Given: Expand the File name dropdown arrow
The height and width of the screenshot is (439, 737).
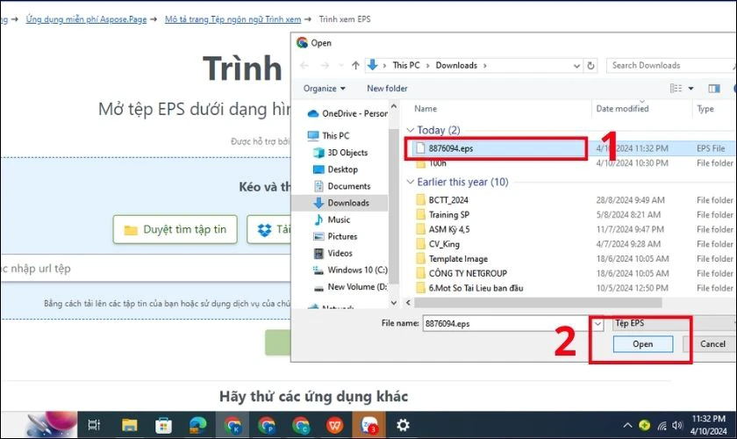Looking at the screenshot, I should tap(597, 324).
